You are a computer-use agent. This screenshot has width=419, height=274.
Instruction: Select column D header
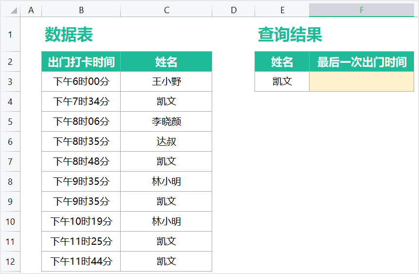[x=234, y=10]
